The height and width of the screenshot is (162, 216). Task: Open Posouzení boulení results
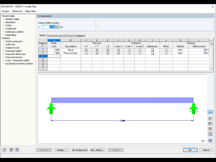(x=14, y=57)
